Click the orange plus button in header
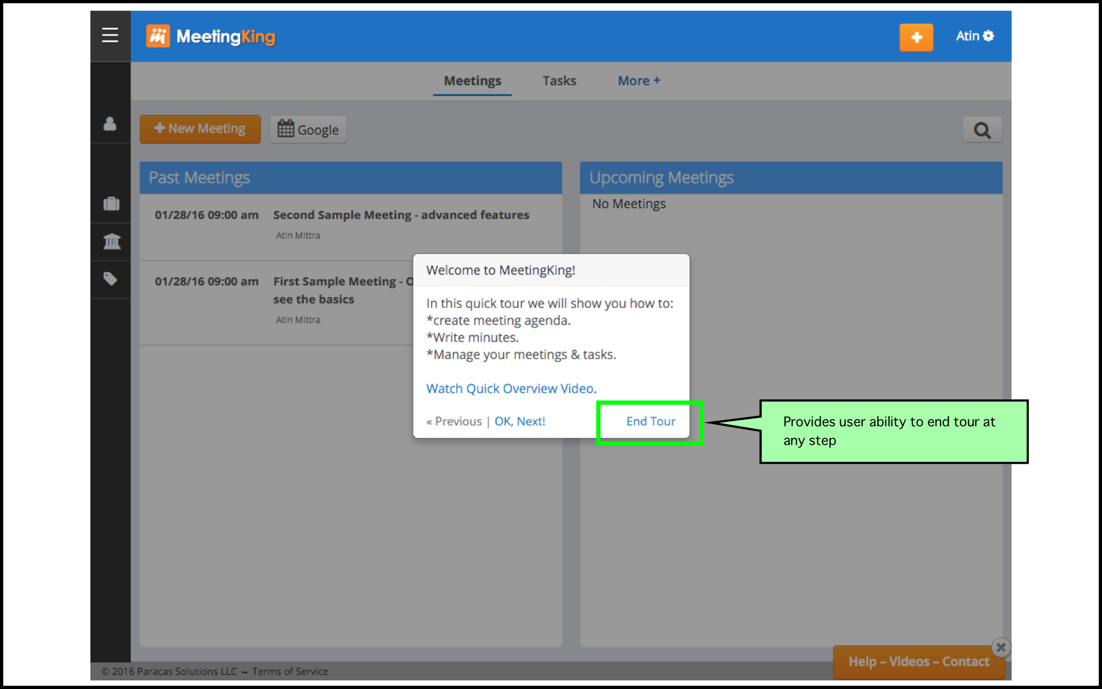 pyautogui.click(x=916, y=37)
